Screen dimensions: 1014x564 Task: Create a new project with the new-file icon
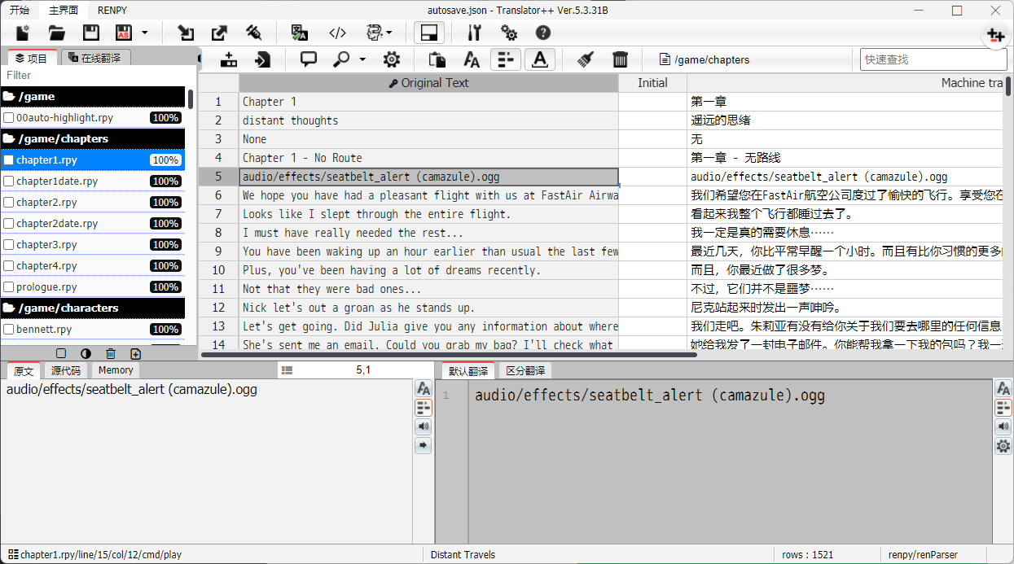coord(23,33)
